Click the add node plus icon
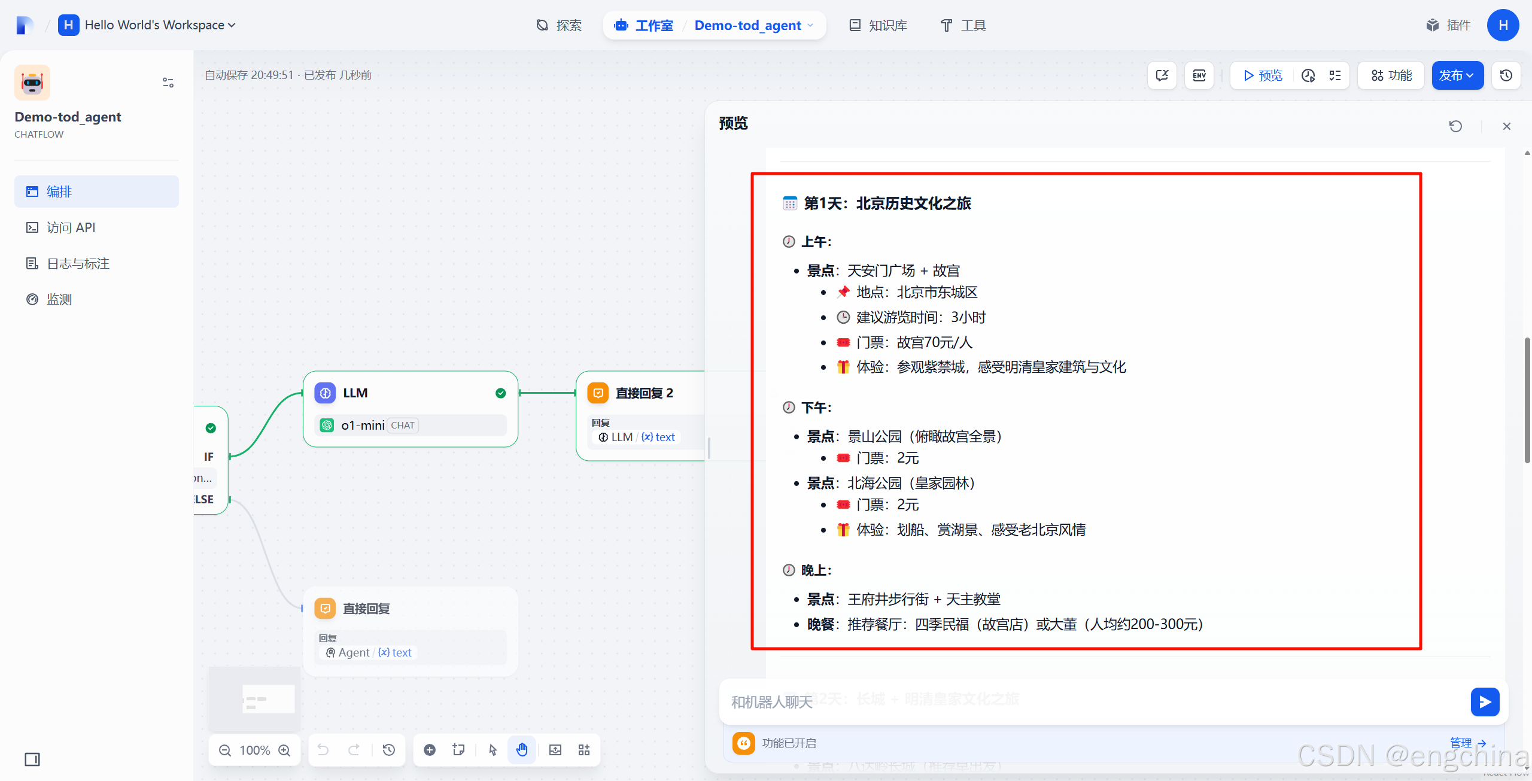This screenshot has height=781, width=1532. [x=430, y=750]
